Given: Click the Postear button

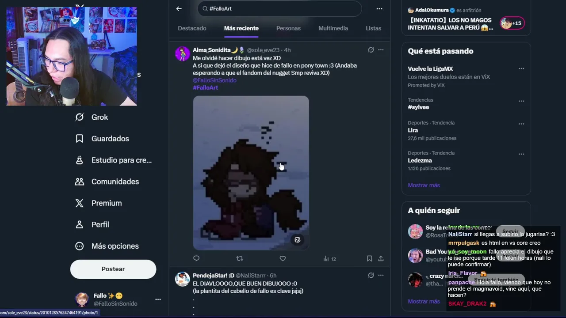Looking at the screenshot, I should [x=113, y=269].
